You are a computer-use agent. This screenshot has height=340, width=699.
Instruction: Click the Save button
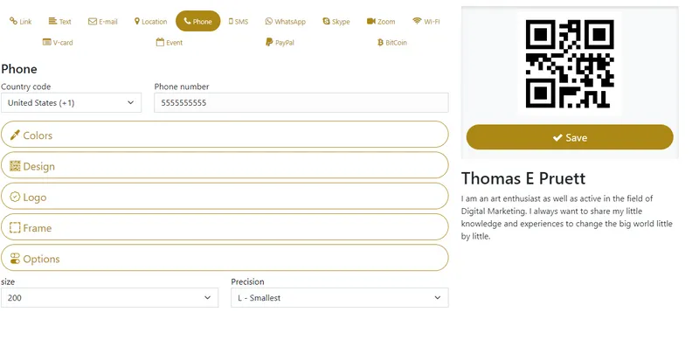coord(570,137)
